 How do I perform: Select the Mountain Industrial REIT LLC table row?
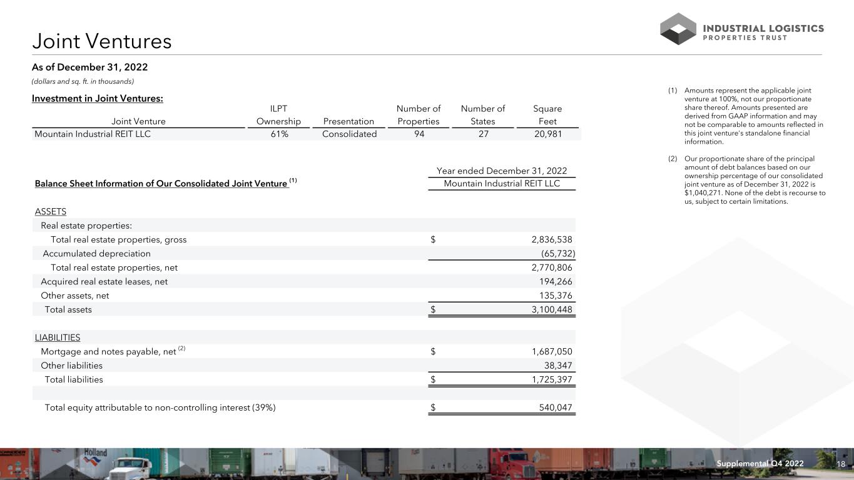[x=307, y=134]
